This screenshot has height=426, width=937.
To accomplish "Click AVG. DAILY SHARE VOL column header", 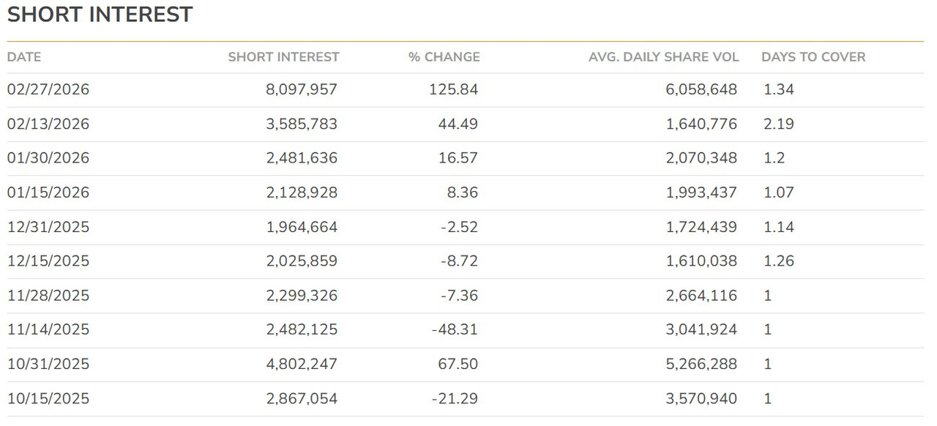I will [x=664, y=57].
